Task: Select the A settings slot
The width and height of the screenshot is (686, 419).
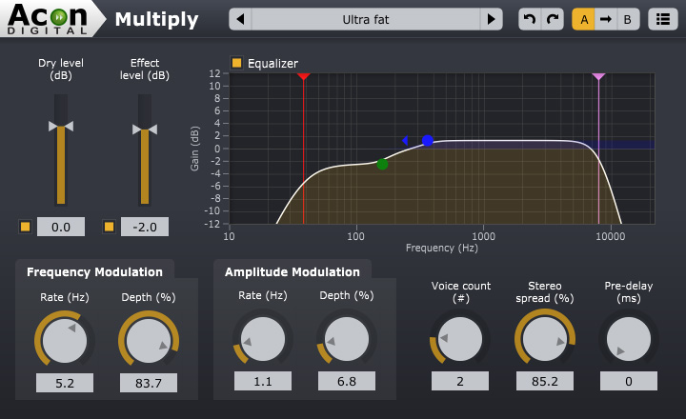Action: click(584, 19)
